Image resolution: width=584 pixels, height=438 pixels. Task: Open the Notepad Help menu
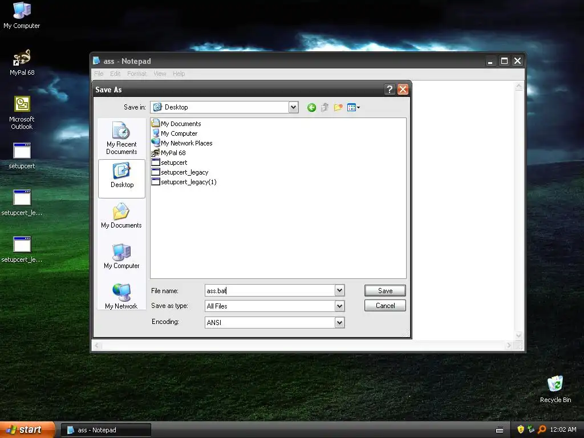[x=179, y=74]
